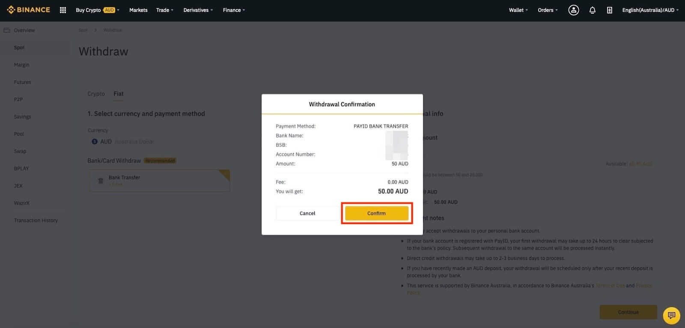Select the Bank Transfer payment option
The width and height of the screenshot is (685, 328).
click(159, 180)
